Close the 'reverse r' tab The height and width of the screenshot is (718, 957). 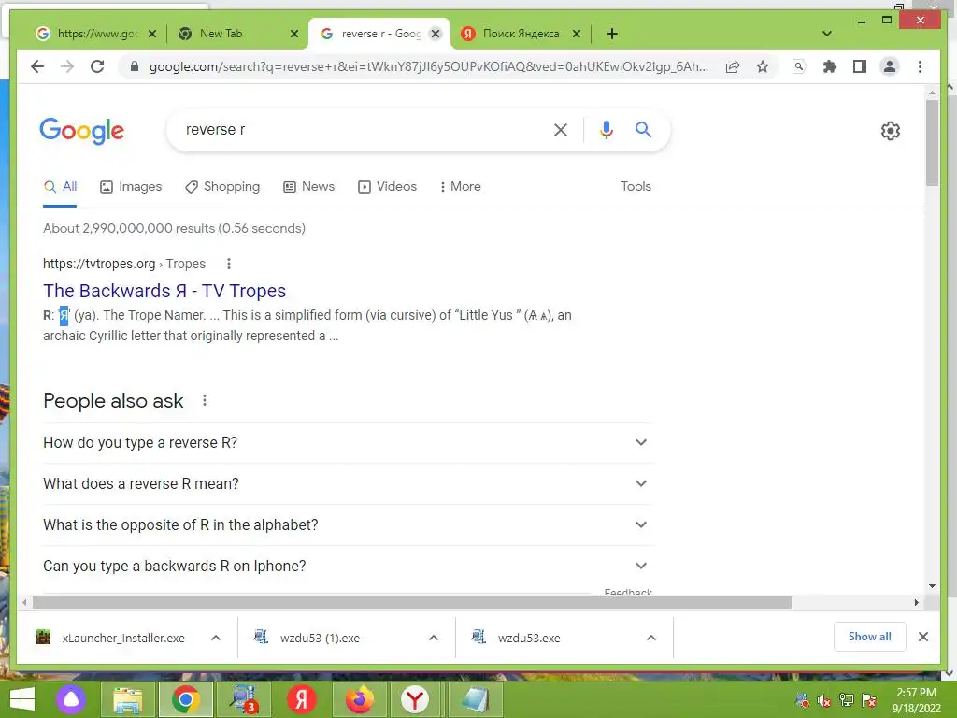[436, 34]
